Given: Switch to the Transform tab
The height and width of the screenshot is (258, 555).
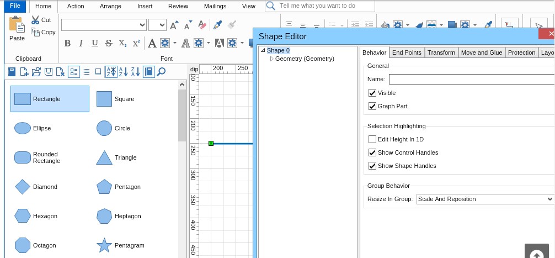Looking at the screenshot, I should coord(441,52).
